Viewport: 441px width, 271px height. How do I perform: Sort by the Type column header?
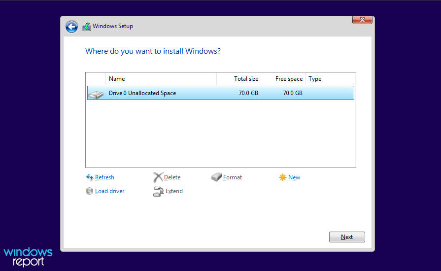(330, 79)
